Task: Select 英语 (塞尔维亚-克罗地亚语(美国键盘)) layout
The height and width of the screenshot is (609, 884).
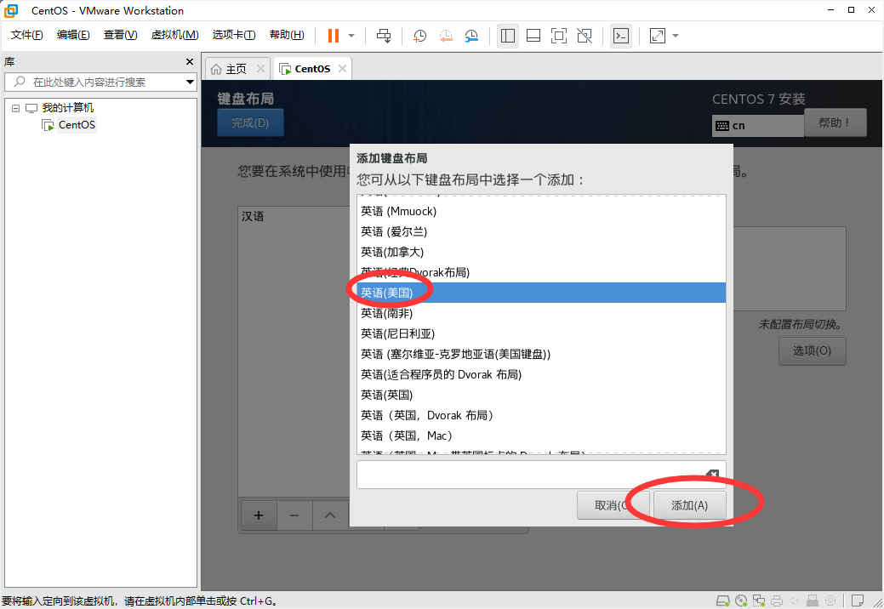Action: pos(541,354)
